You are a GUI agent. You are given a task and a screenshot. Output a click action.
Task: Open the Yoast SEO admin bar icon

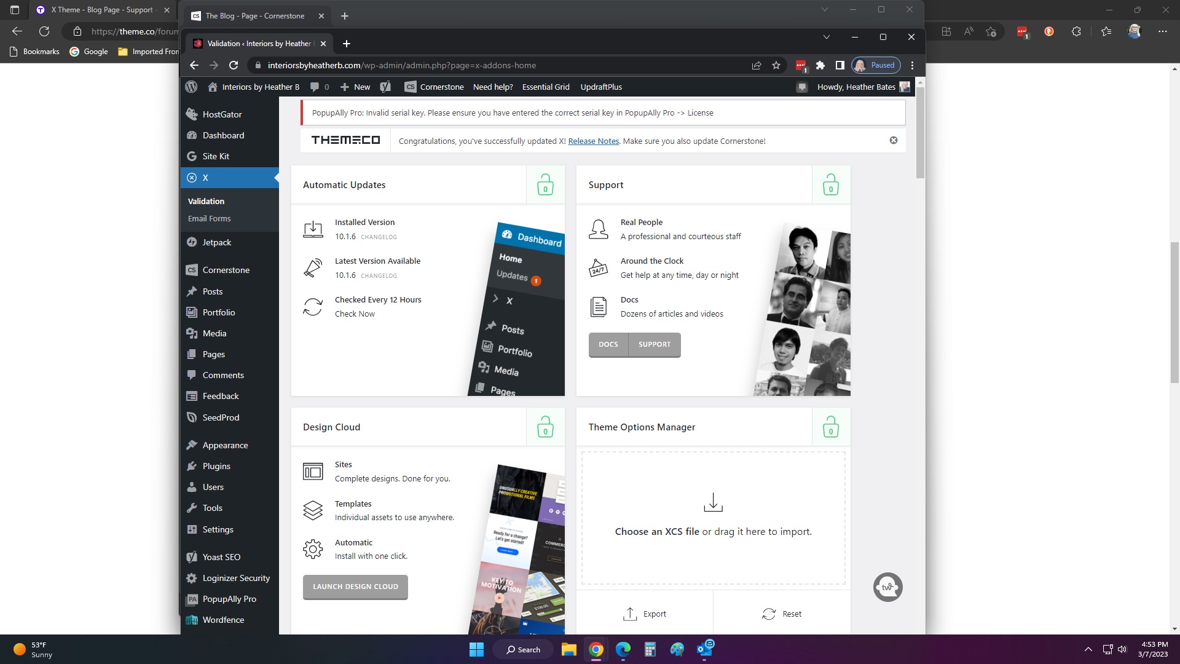[x=385, y=87]
